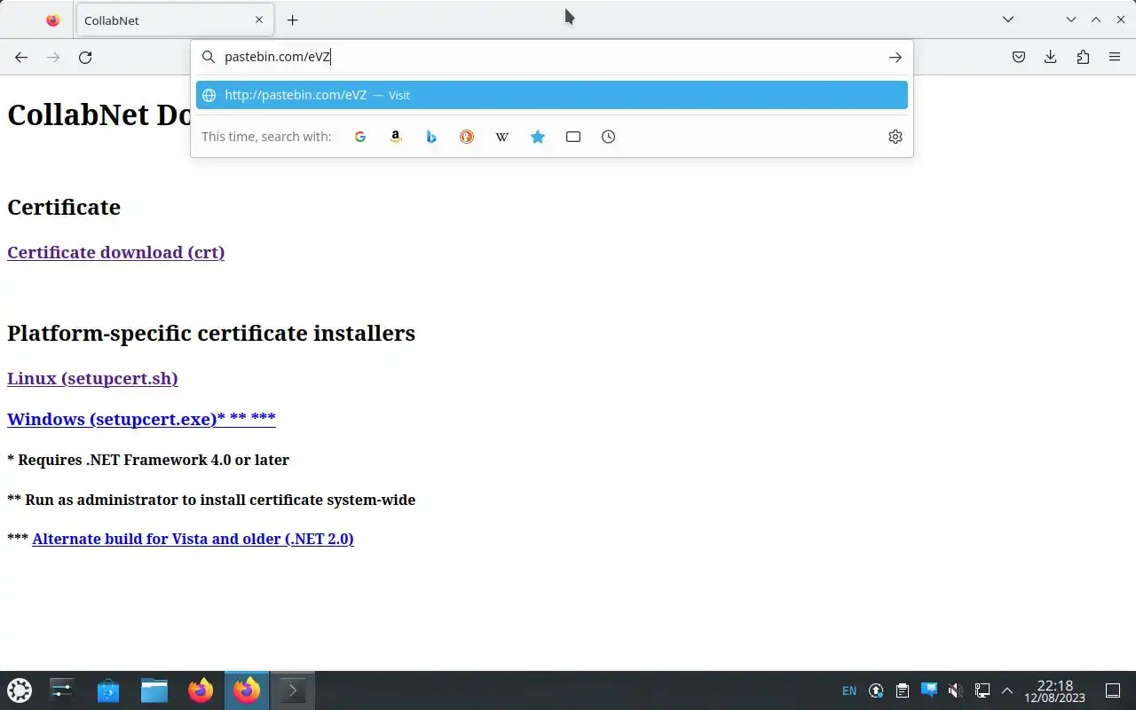Search this time with DuckDuckGo
This screenshot has height=710, width=1136.
467,137
